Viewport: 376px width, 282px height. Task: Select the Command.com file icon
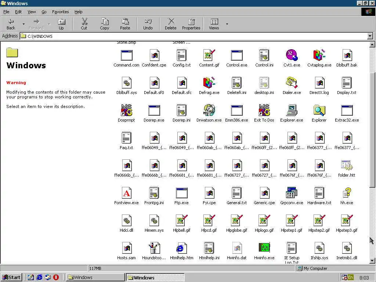(x=126, y=55)
